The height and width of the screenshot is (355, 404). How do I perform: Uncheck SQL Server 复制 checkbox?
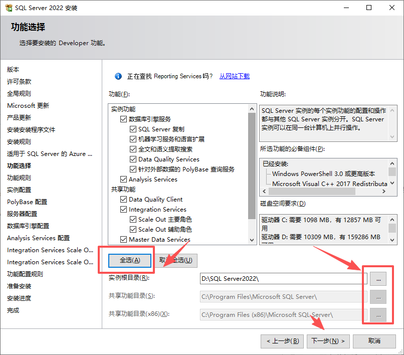click(x=133, y=129)
